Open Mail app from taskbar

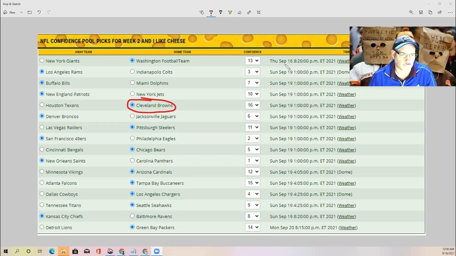(87, 251)
